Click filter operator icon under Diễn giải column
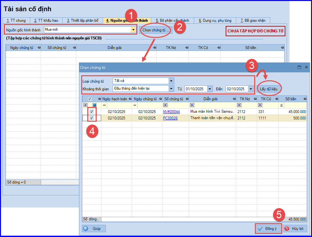This screenshot has height=237, width=312. tap(192, 105)
